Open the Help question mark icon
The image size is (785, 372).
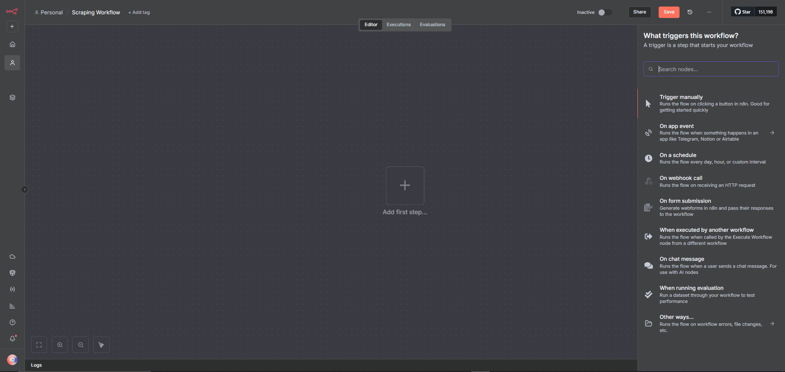coord(12,323)
